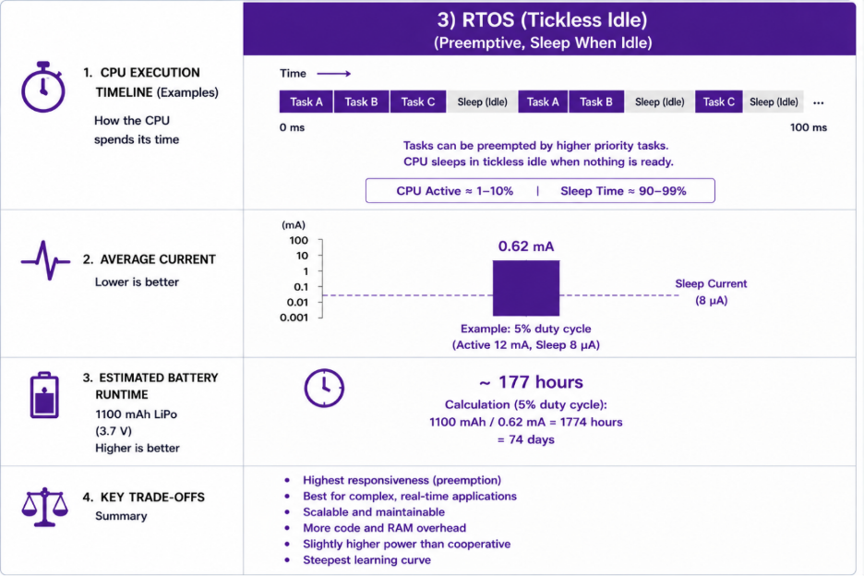Select the first Task C timeline block
Screen dimensions: 864x576
point(417,102)
